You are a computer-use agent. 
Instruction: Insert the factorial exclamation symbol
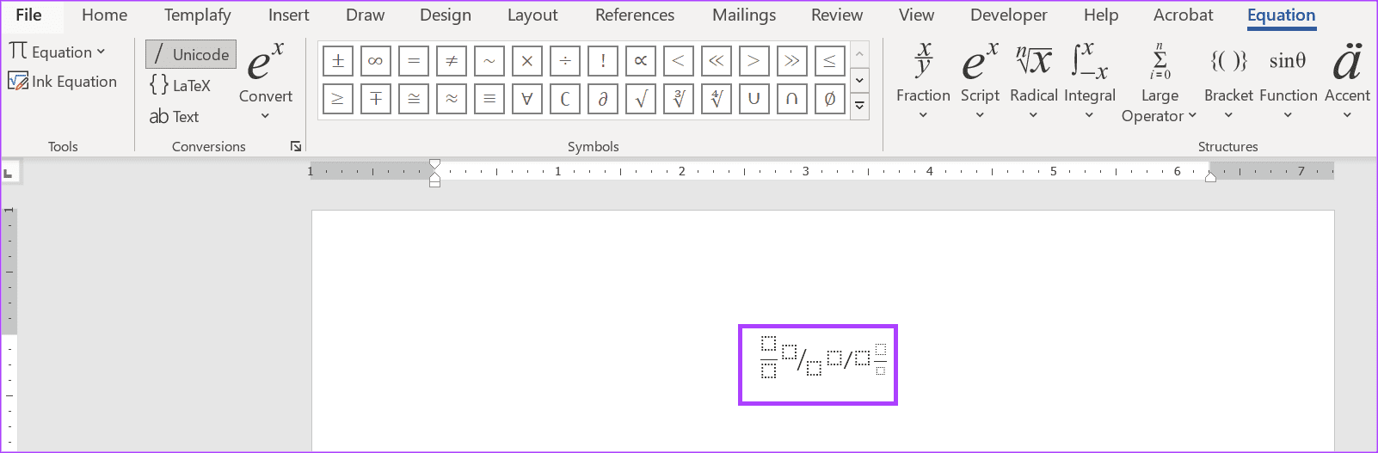tap(603, 61)
